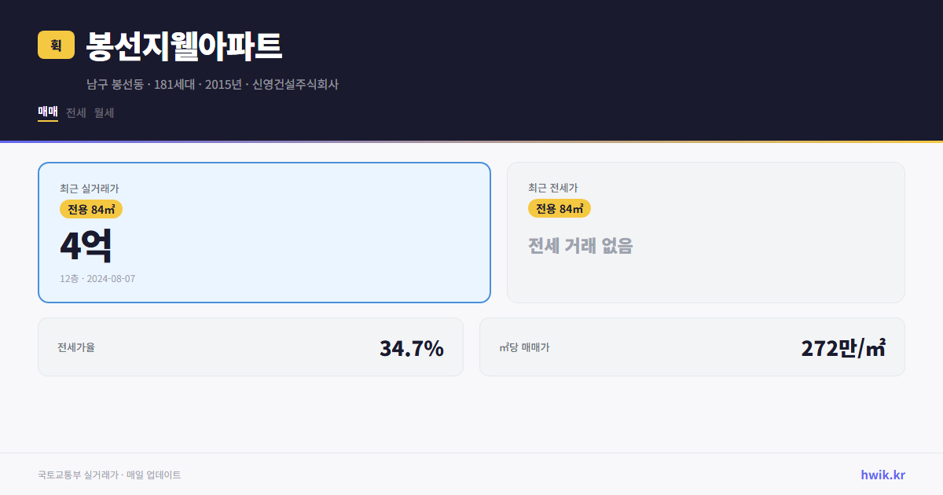Click the 전세가율 card

click(251, 346)
